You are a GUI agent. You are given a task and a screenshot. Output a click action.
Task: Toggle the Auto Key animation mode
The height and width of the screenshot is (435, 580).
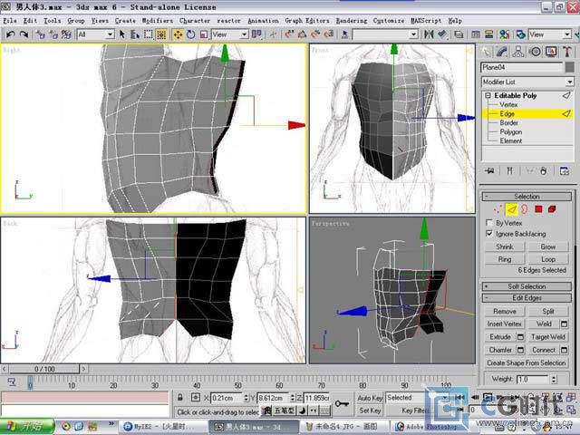pos(370,398)
